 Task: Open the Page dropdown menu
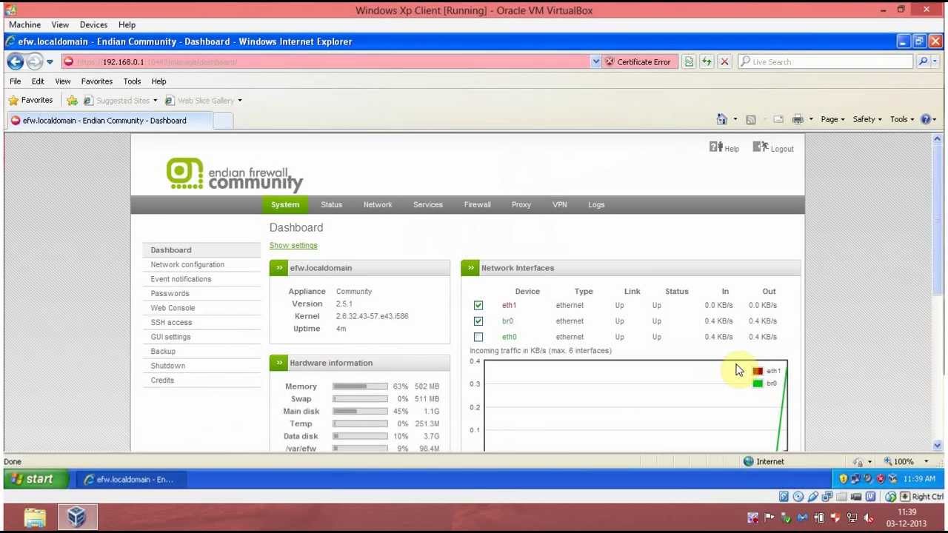(832, 119)
